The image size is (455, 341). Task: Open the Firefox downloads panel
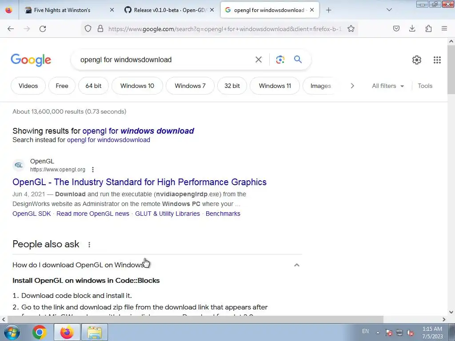click(412, 28)
